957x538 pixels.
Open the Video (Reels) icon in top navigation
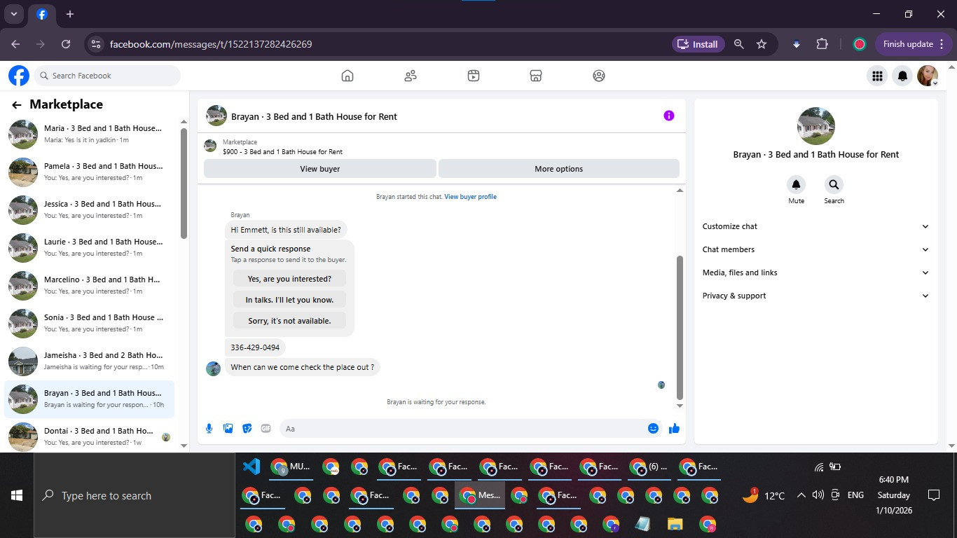tap(474, 76)
